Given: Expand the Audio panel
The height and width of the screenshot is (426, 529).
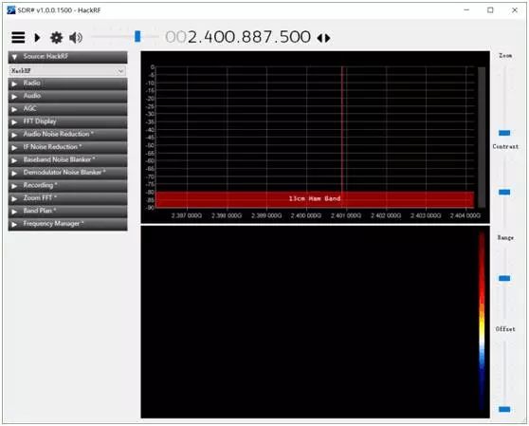Looking at the screenshot, I should (68, 96).
